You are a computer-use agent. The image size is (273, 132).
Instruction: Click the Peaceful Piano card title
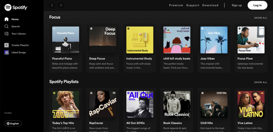pos(62,59)
